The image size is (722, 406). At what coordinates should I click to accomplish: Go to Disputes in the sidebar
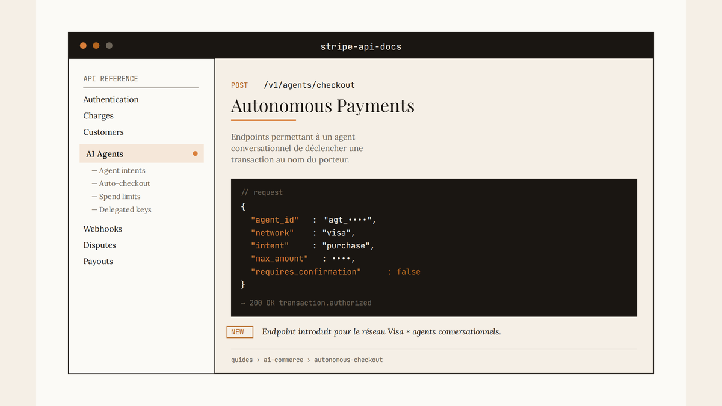(99, 245)
